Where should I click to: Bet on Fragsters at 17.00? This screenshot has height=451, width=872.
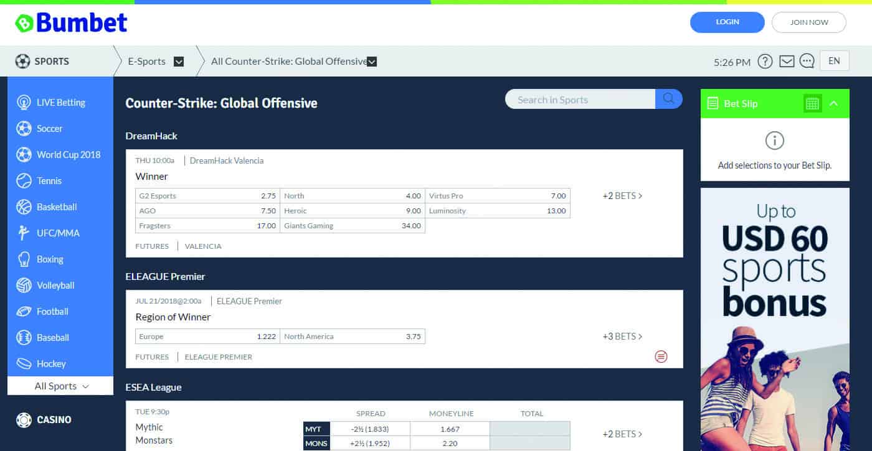click(x=207, y=226)
